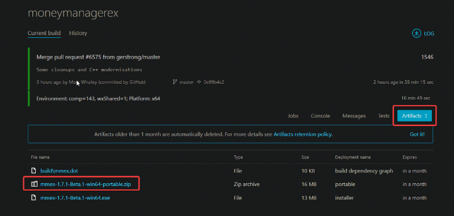
Task: Click the Merge pull request #6575 title
Action: pyautogui.click(x=98, y=57)
